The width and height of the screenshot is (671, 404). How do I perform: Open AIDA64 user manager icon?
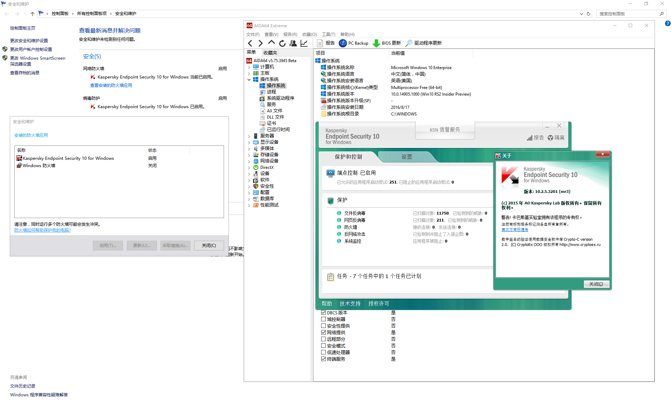[x=293, y=43]
